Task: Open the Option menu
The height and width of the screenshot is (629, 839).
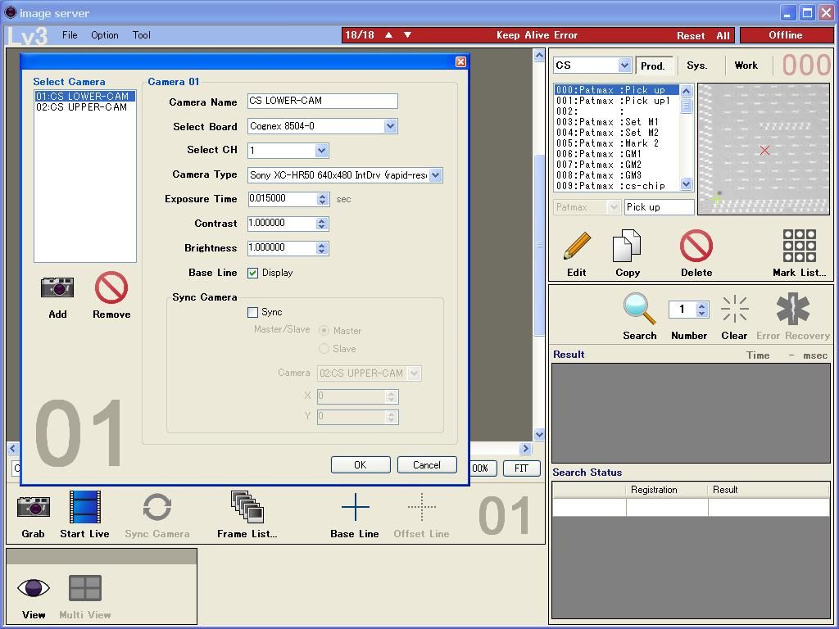Action: coord(104,35)
